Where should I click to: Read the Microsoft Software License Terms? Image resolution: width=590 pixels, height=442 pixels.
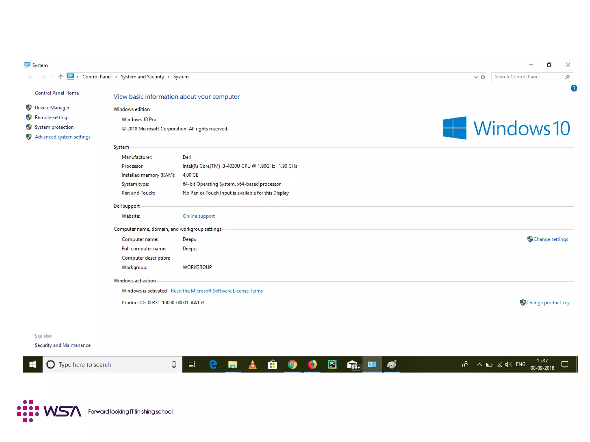(217, 291)
